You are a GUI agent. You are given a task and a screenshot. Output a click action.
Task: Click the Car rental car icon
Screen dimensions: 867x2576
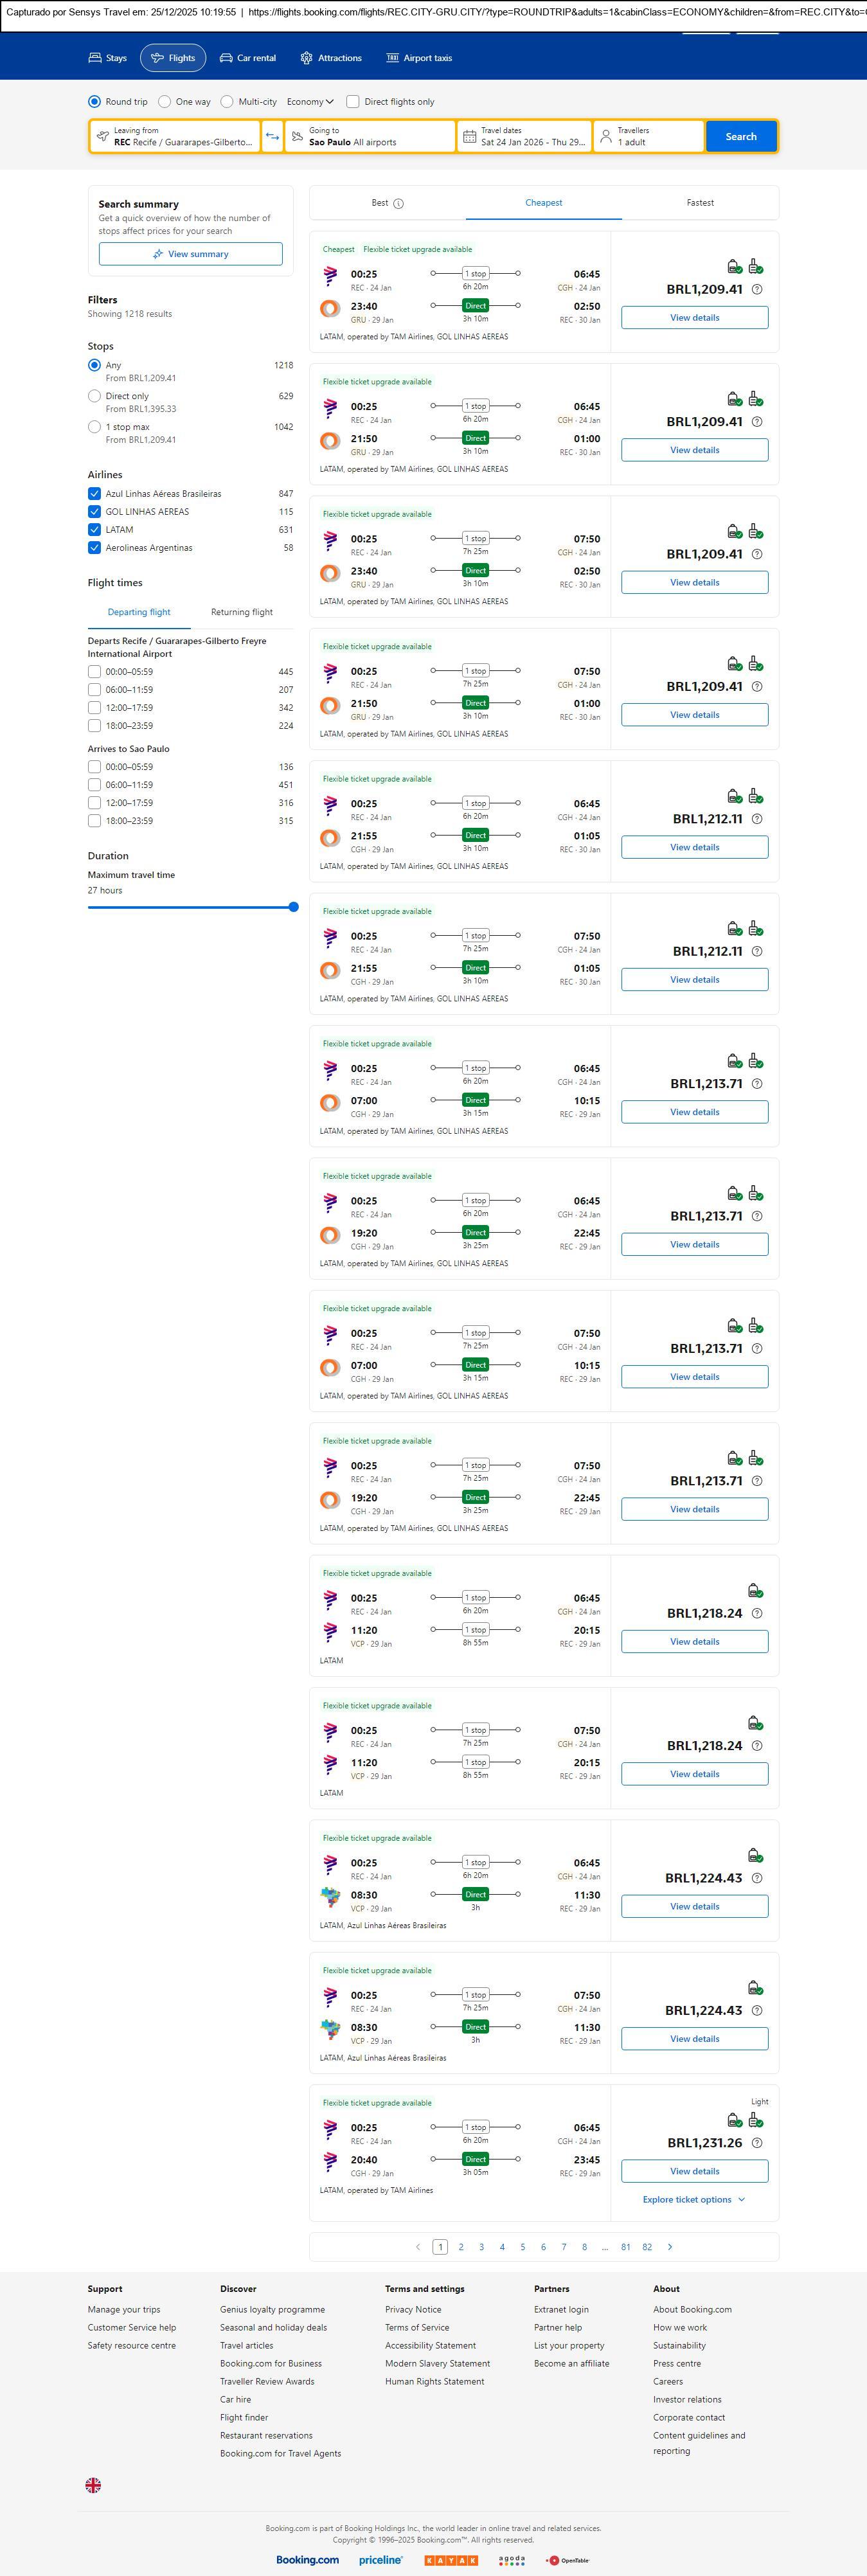pos(226,58)
